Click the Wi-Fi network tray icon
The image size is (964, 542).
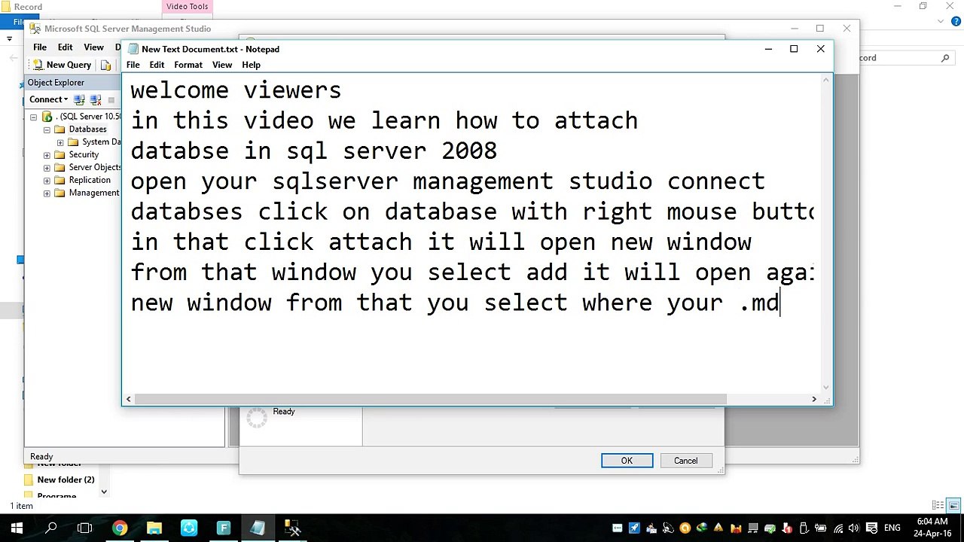(839, 528)
